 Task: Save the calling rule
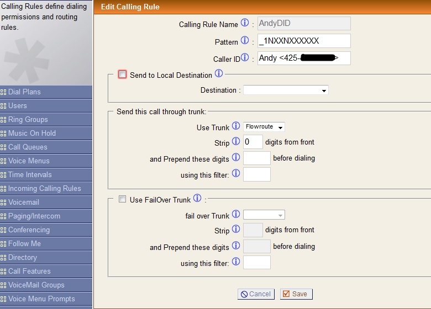[296, 294]
